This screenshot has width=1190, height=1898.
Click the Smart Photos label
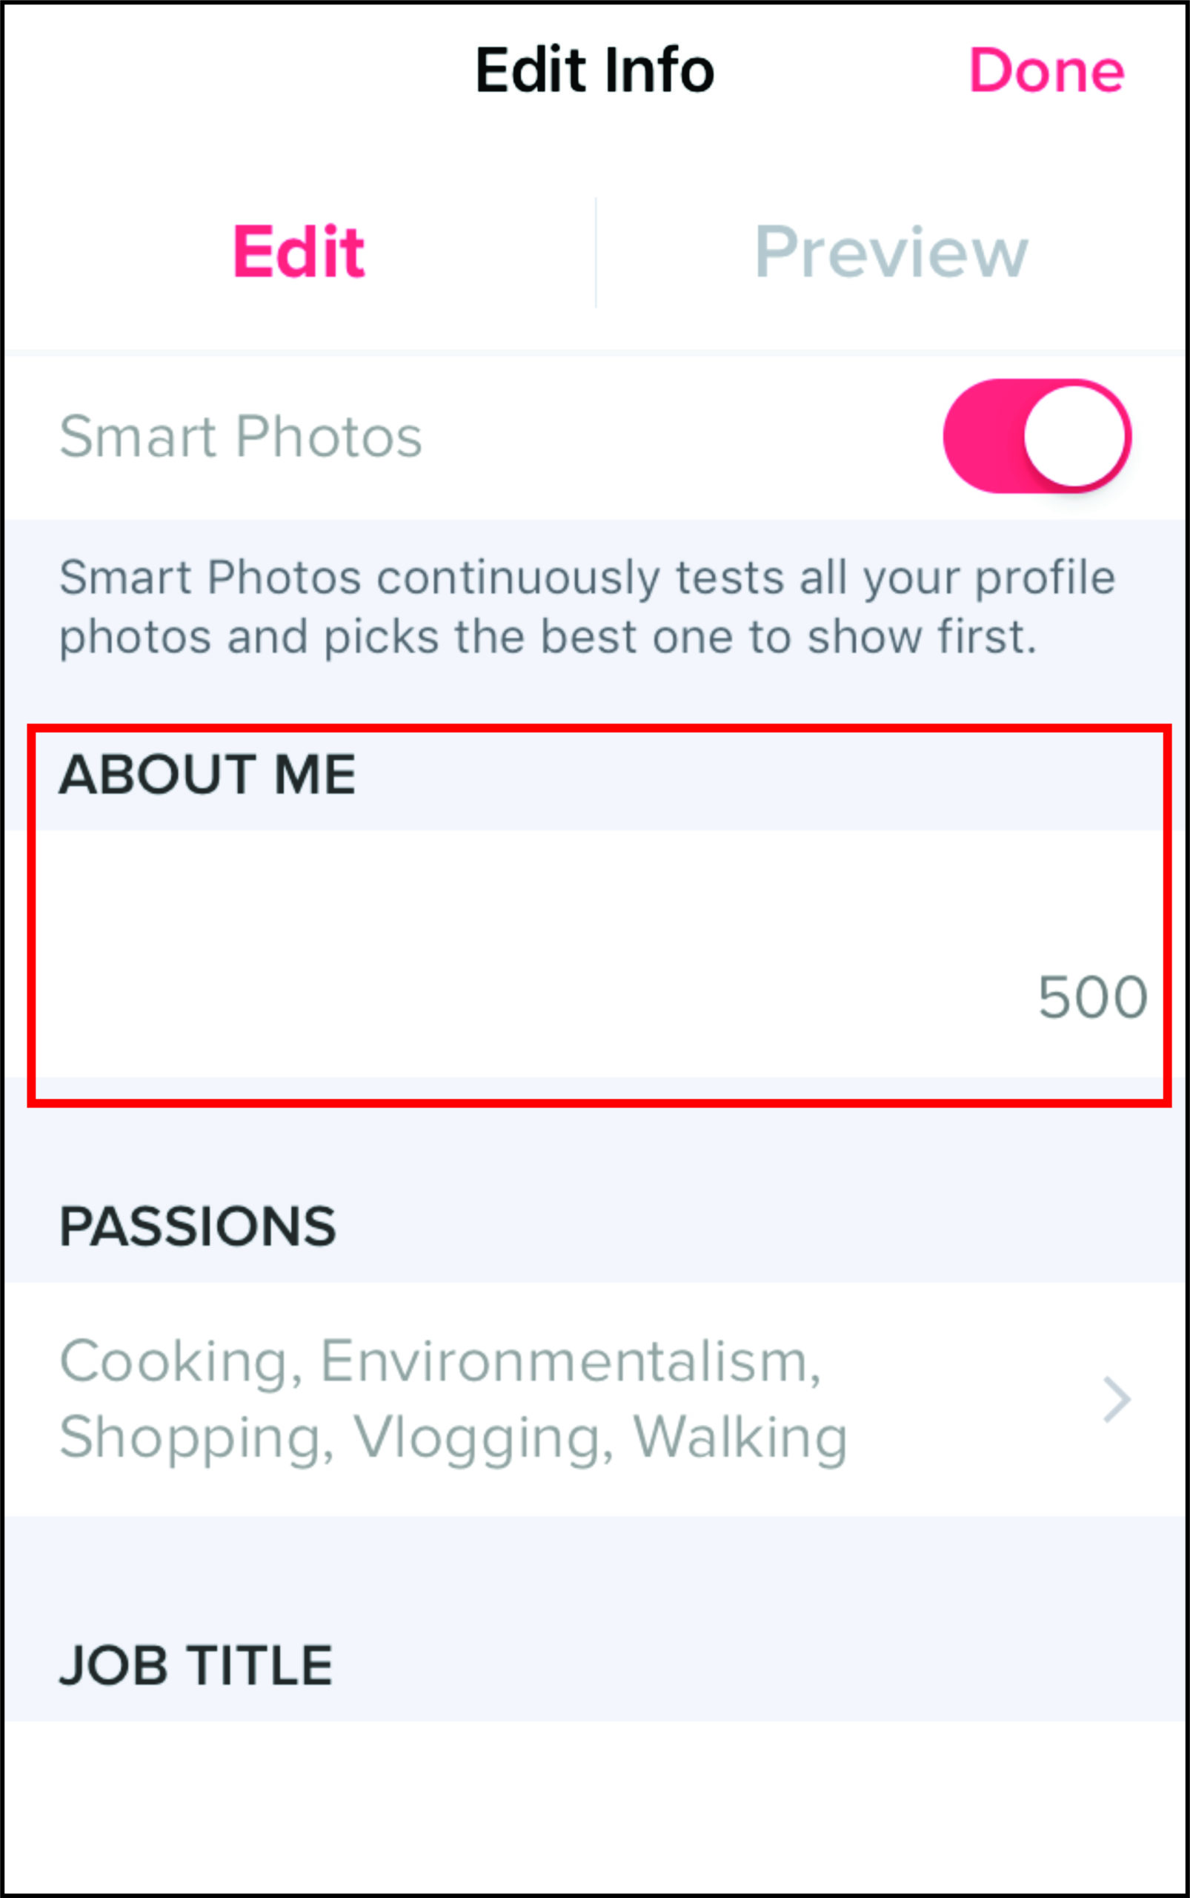241,436
